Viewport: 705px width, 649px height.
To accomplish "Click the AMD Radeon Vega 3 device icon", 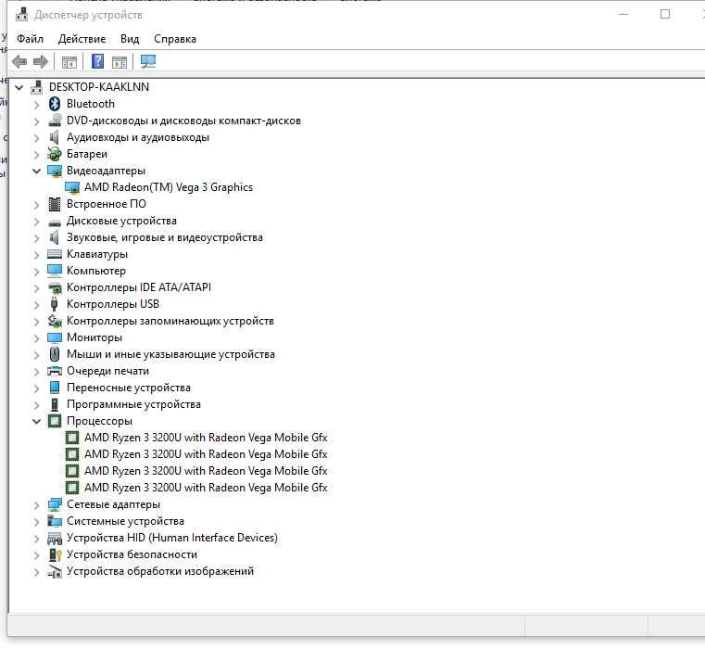I will (72, 187).
